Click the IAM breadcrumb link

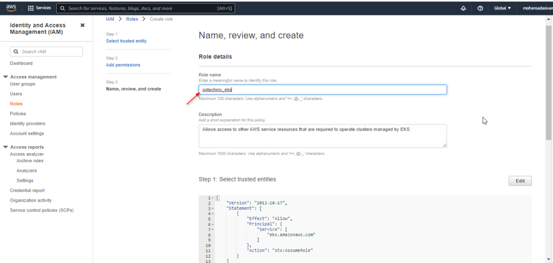click(x=110, y=19)
